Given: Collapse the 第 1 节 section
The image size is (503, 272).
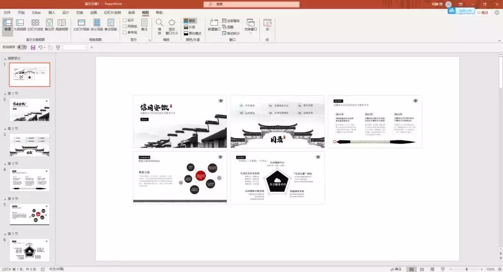Looking at the screenshot, I should click(x=5, y=93).
